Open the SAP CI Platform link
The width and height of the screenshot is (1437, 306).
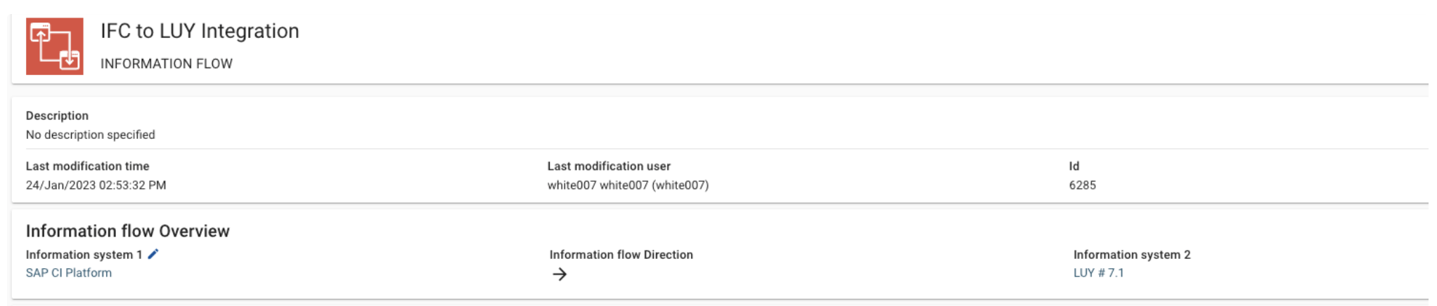[x=69, y=273]
